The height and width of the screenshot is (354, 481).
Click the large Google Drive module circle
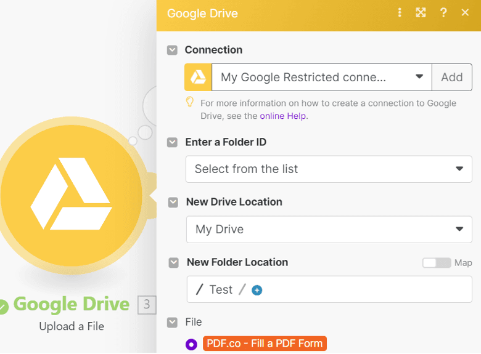pyautogui.click(x=71, y=195)
